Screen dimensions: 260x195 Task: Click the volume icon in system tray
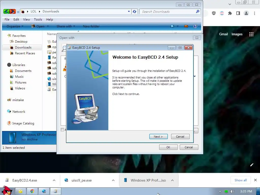click(x=232, y=191)
